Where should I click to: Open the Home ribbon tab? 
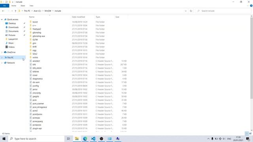click(14, 6)
